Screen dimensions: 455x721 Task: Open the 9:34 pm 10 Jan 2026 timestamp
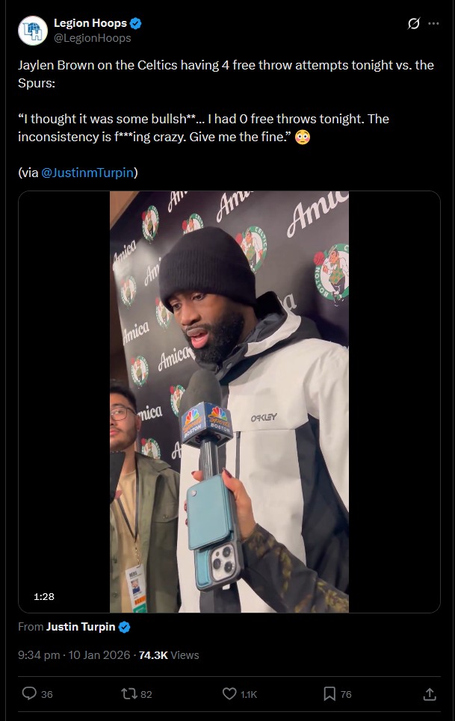[x=74, y=655]
